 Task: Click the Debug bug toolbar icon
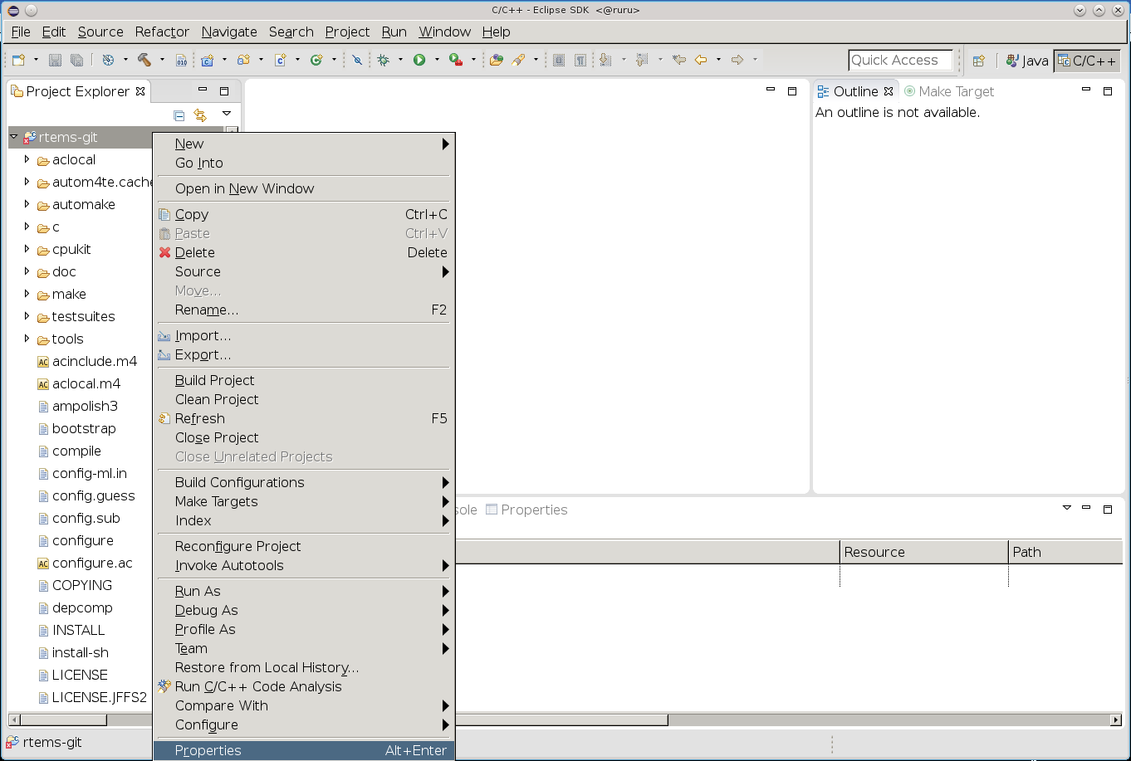pyautogui.click(x=383, y=60)
